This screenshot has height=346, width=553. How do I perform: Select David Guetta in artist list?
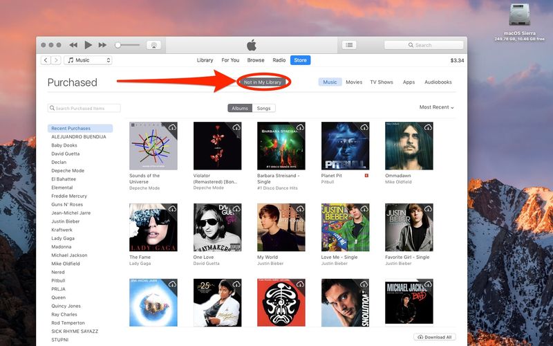pyautogui.click(x=65, y=154)
